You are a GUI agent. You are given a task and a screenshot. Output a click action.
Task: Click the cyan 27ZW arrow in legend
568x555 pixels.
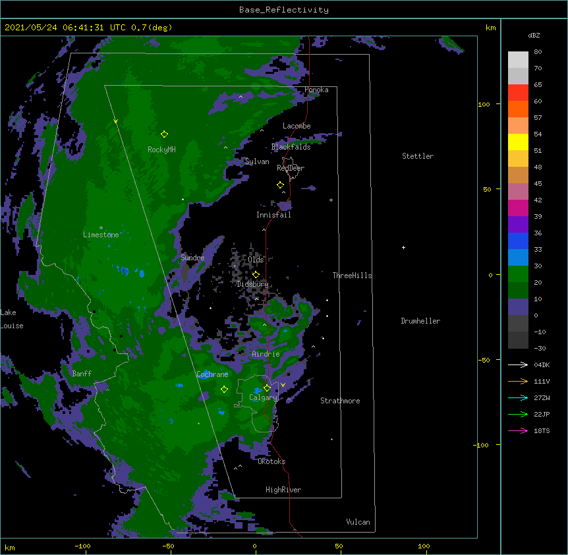coord(518,397)
